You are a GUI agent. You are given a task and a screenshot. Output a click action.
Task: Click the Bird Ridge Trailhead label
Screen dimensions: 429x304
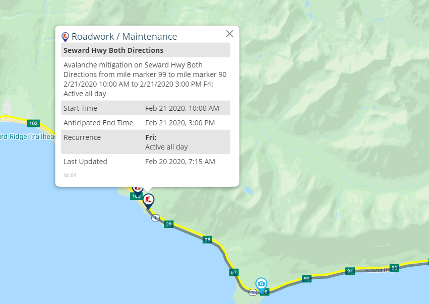pyautogui.click(x=27, y=136)
